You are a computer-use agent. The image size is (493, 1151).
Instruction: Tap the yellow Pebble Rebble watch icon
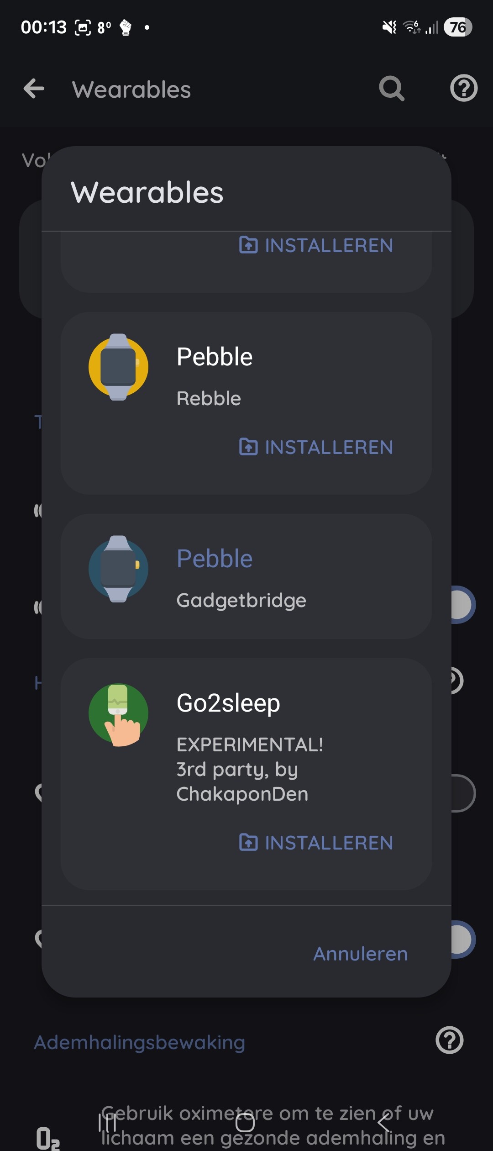[118, 367]
